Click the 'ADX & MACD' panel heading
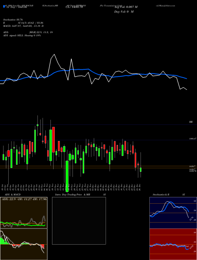The height and width of the screenshot is (260, 197). [x=13, y=195]
